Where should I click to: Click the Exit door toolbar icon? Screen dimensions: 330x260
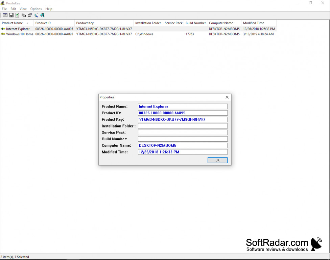[43, 15]
